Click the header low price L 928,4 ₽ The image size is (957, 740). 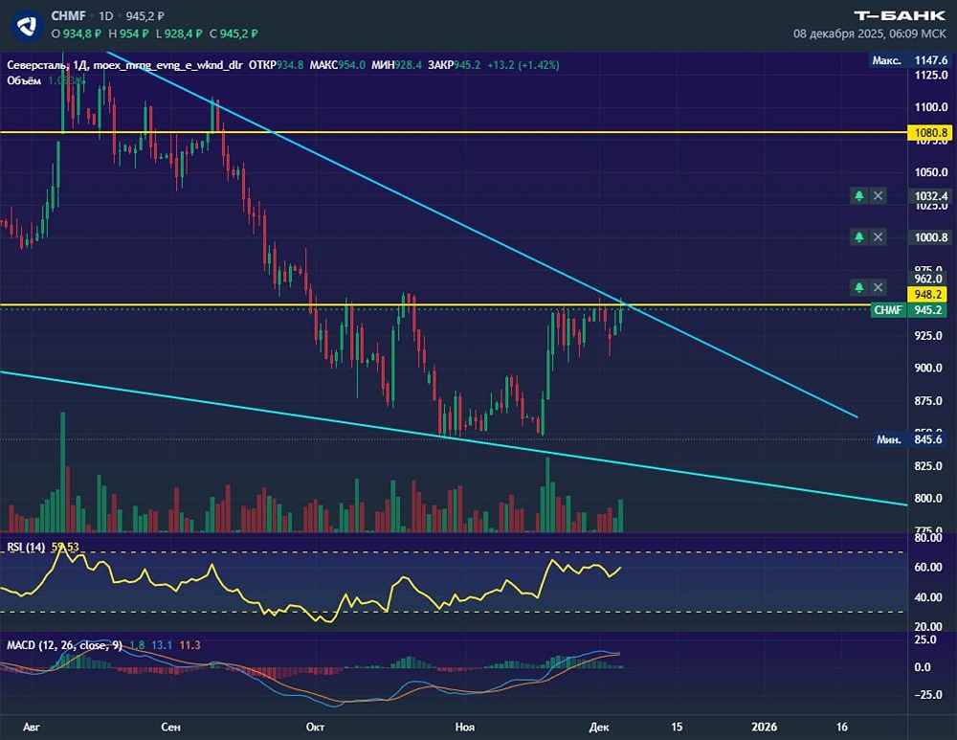point(179,34)
